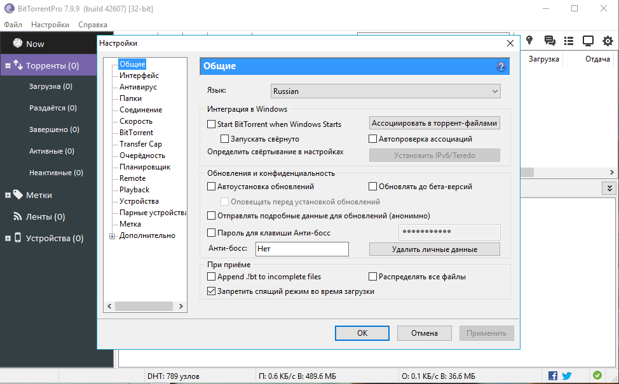Click the remote monitor icon in toolbar
This screenshot has height=384, width=619.
[588, 41]
